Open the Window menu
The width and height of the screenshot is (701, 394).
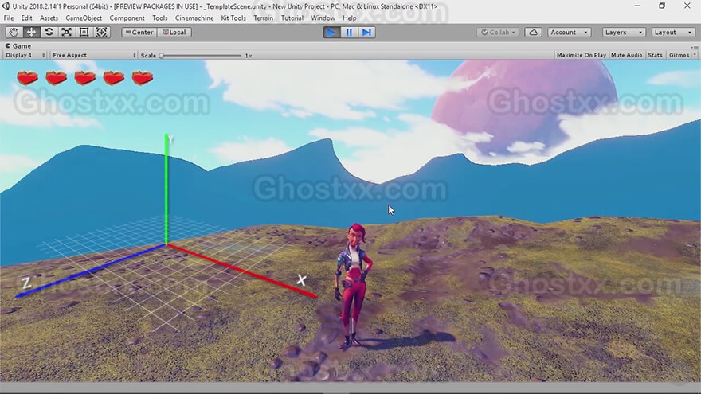click(x=323, y=18)
